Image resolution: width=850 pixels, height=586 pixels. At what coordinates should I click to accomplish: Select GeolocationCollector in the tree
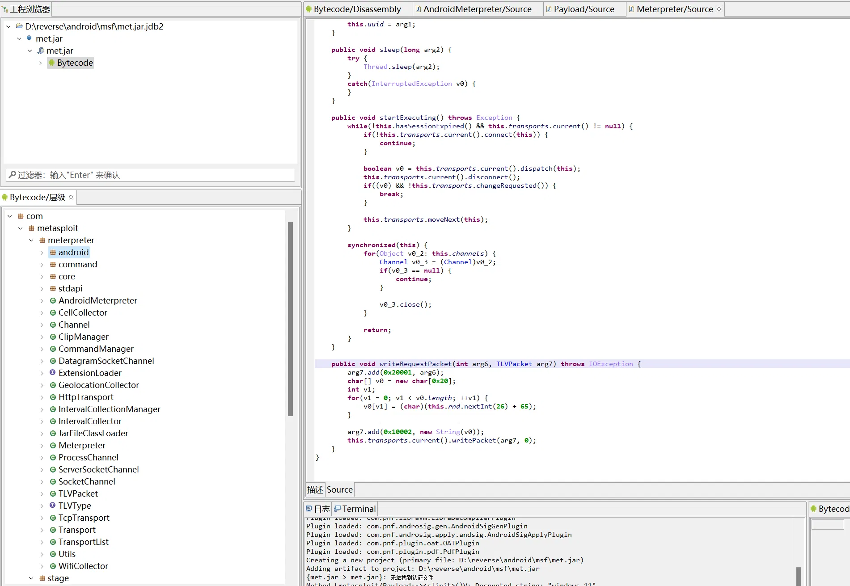coord(98,385)
